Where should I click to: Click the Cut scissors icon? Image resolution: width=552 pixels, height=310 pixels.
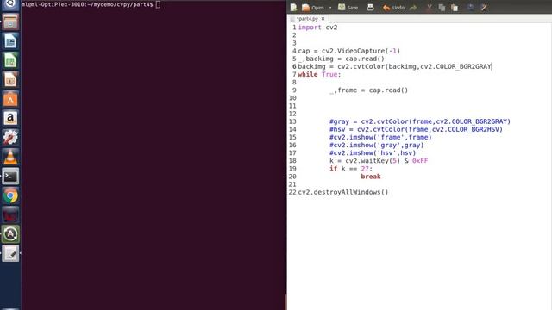[x=430, y=8]
